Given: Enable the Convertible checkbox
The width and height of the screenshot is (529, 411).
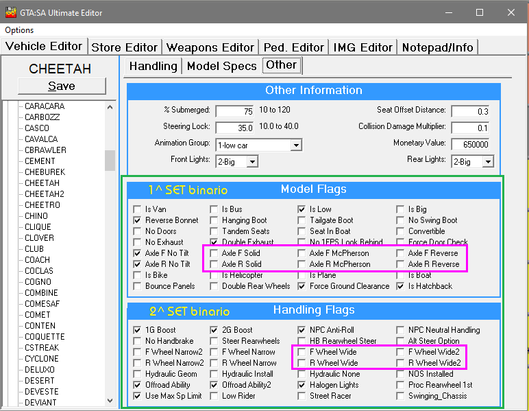Looking at the screenshot, I should [400, 231].
